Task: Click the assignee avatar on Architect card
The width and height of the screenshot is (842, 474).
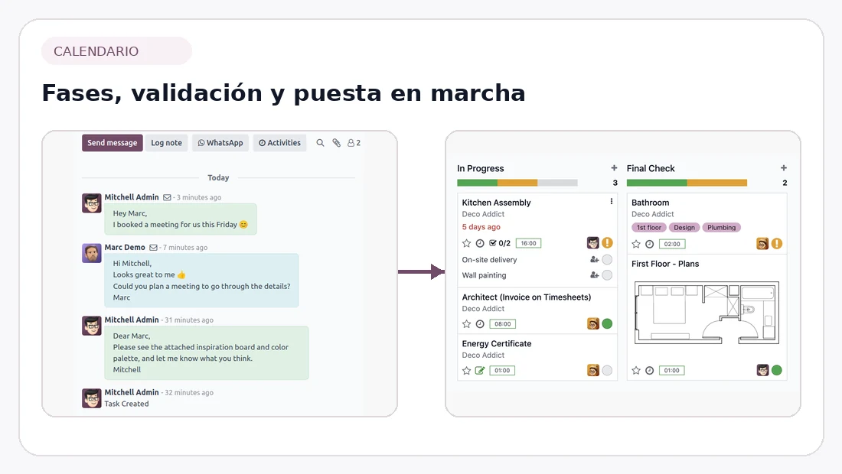Action: pyautogui.click(x=592, y=324)
